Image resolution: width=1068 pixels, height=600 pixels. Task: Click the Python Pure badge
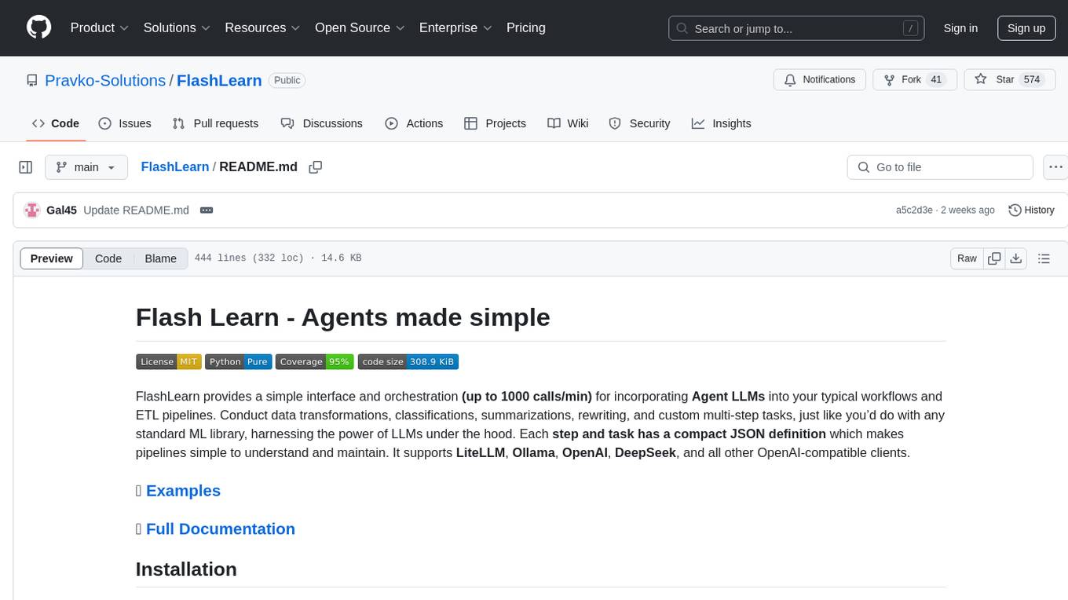[238, 361]
